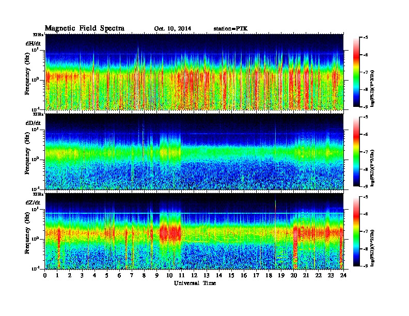Click the PSD units label beside dD/dt colorbar
Viewport: 409px width, 316px height.
[372, 168]
